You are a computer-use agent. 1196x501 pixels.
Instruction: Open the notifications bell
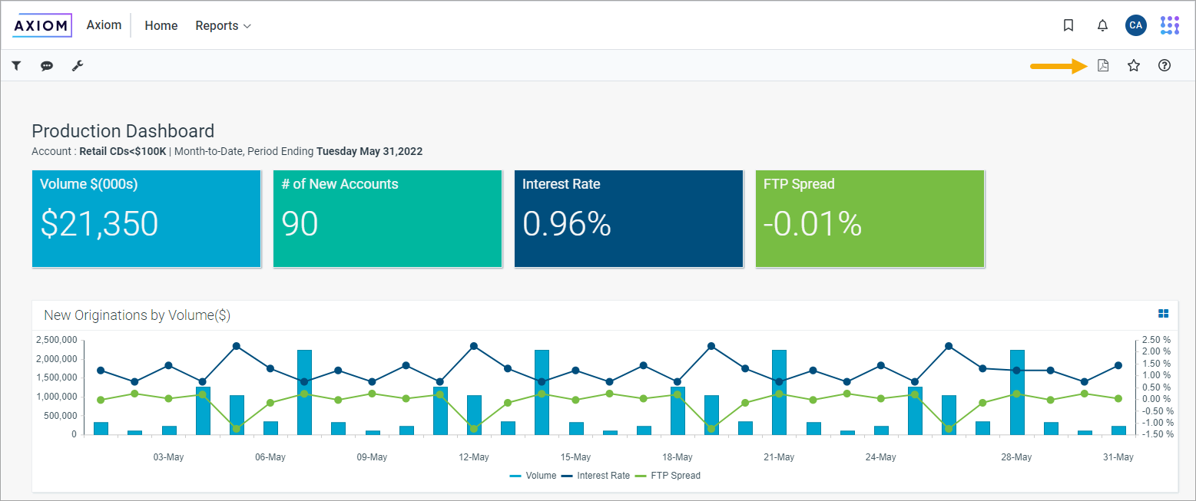pos(1102,25)
